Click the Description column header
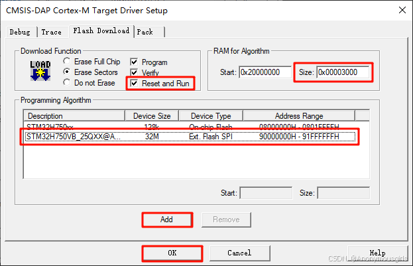 pos(74,115)
